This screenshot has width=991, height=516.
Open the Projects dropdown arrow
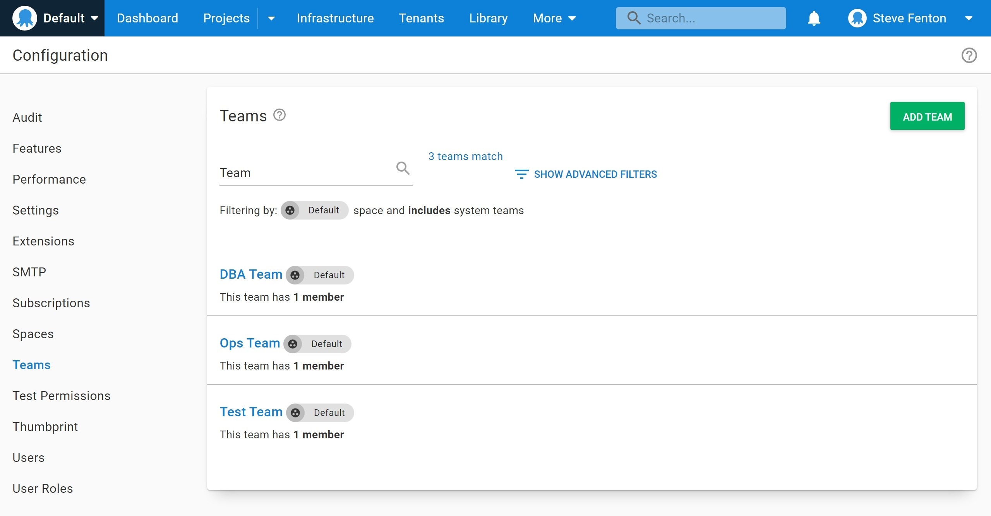tap(271, 18)
